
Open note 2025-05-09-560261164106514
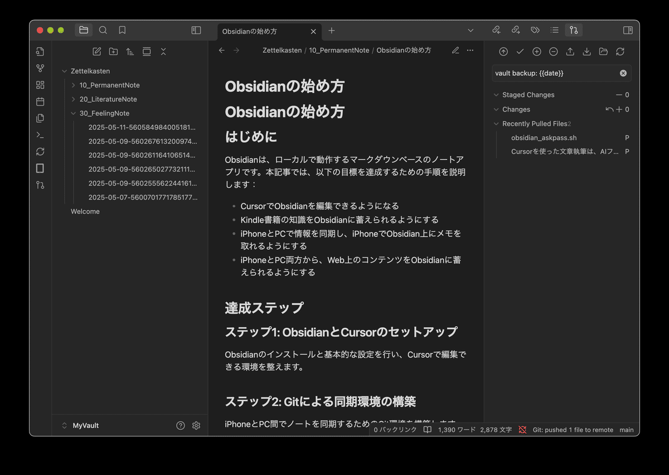142,155
